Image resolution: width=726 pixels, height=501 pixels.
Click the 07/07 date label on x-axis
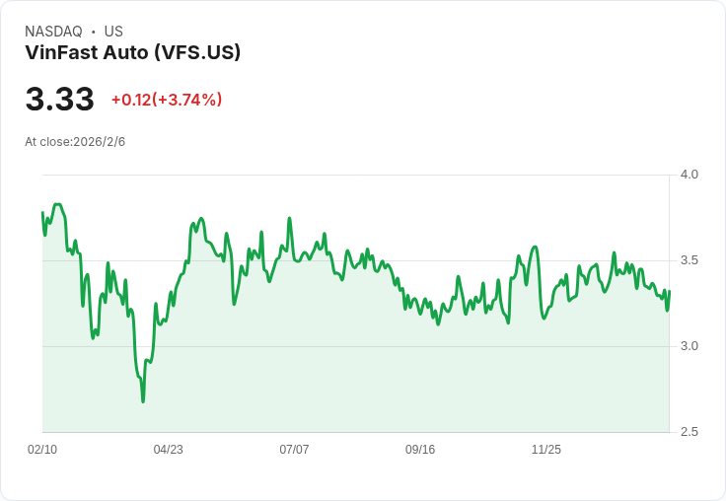[294, 449]
